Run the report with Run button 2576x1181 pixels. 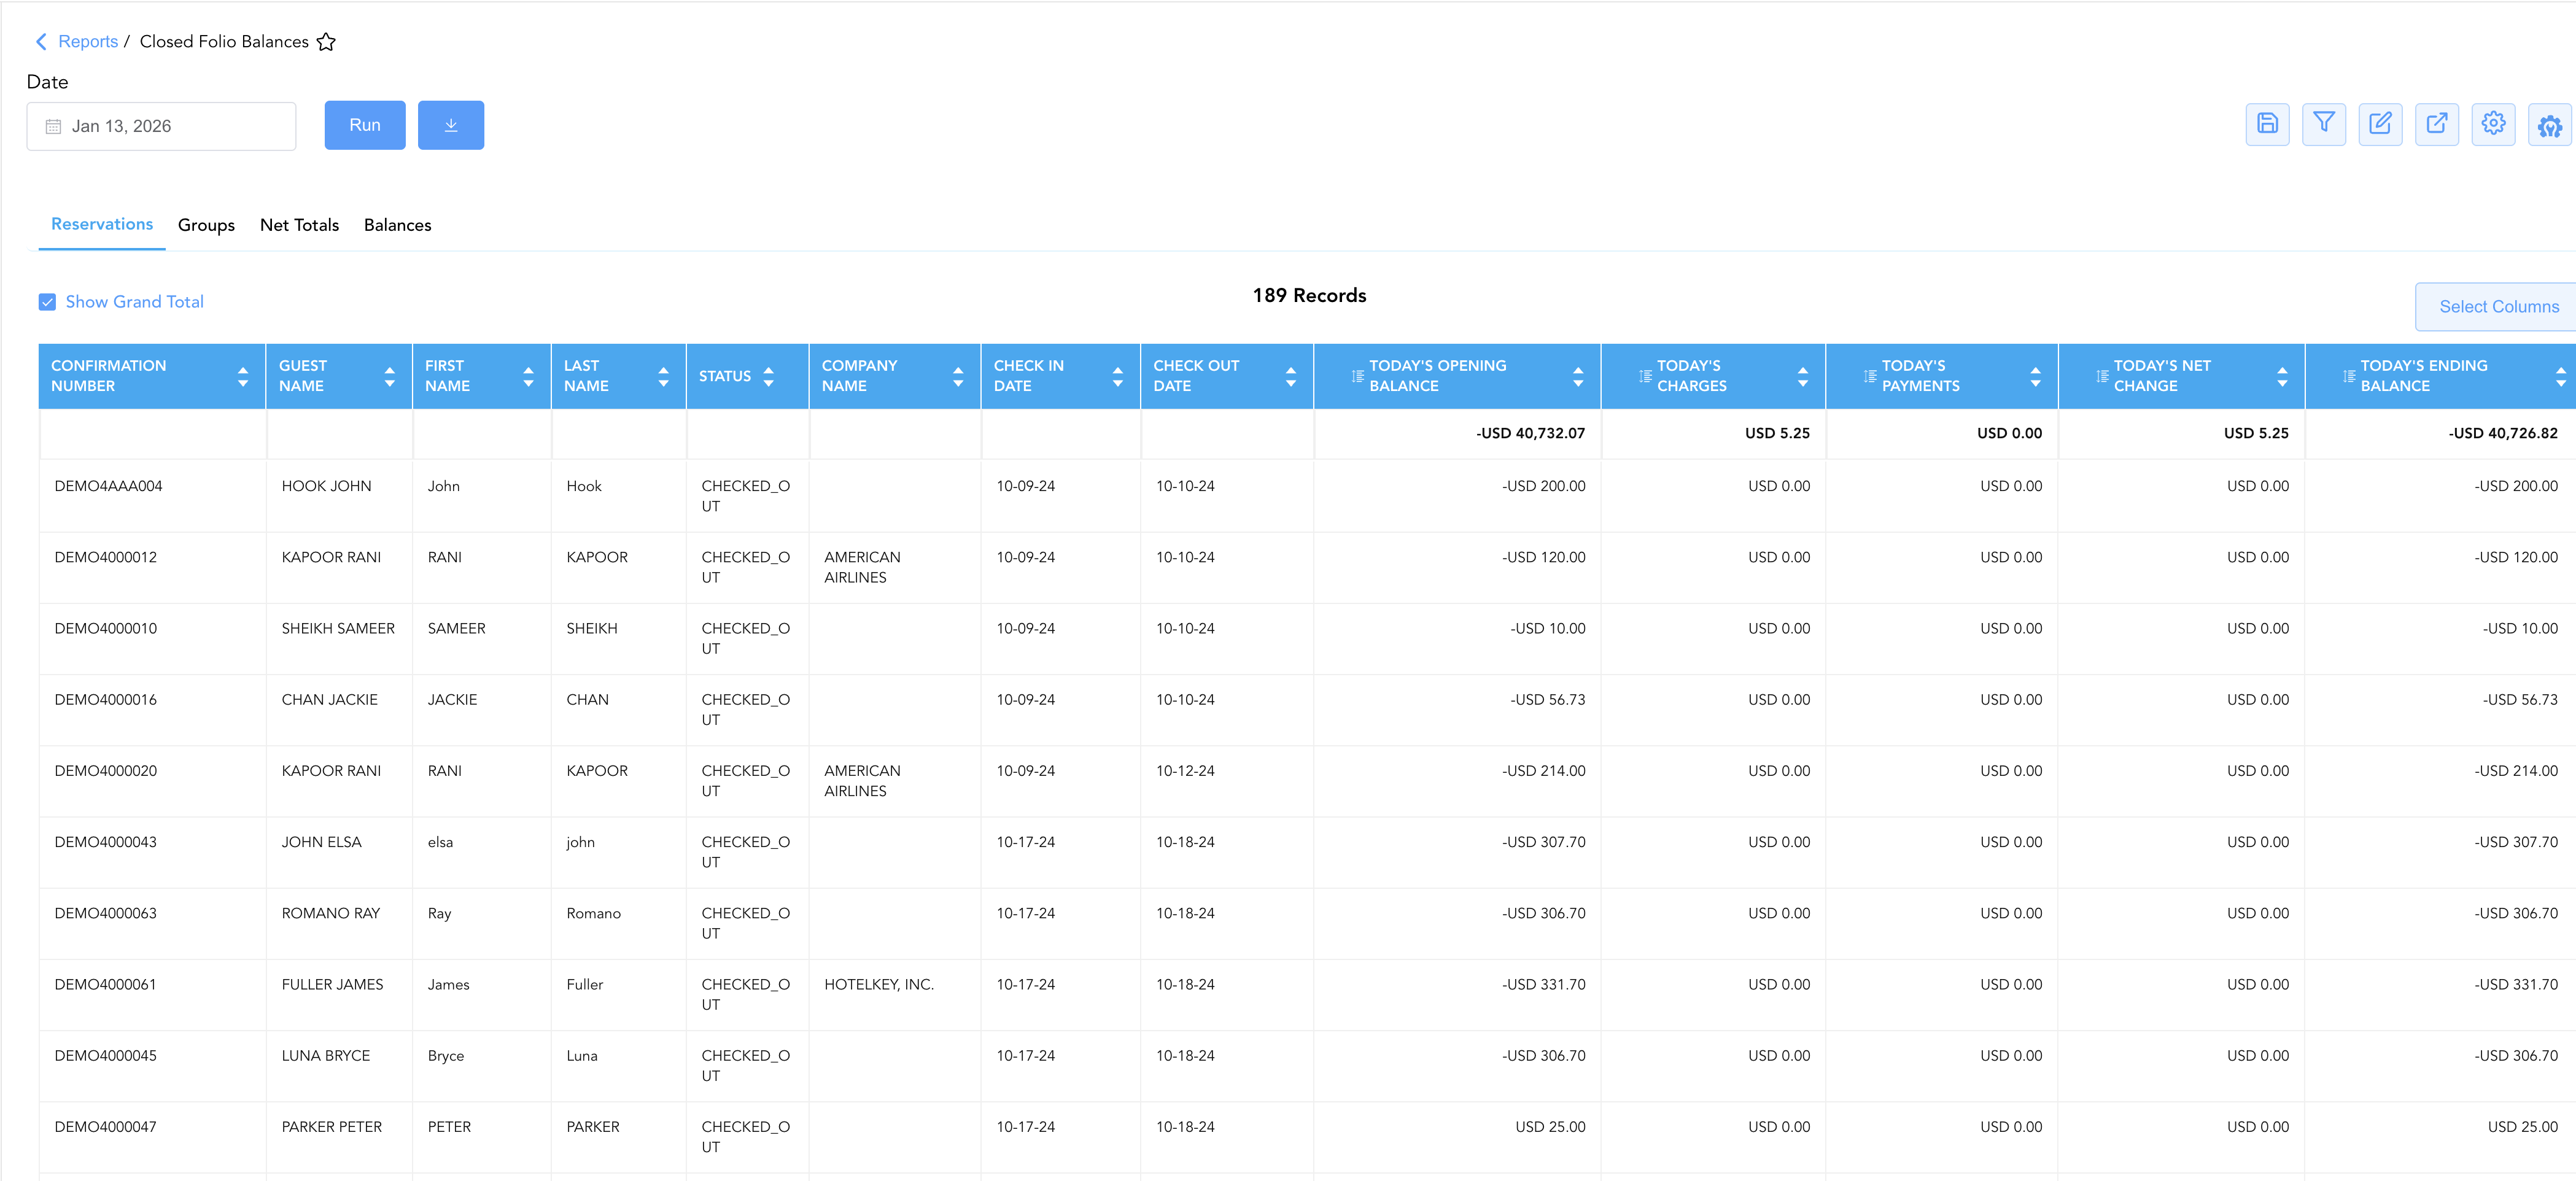point(365,125)
